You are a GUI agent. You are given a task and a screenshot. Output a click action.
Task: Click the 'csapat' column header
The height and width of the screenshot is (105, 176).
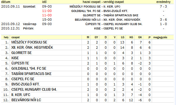pos(15,37)
